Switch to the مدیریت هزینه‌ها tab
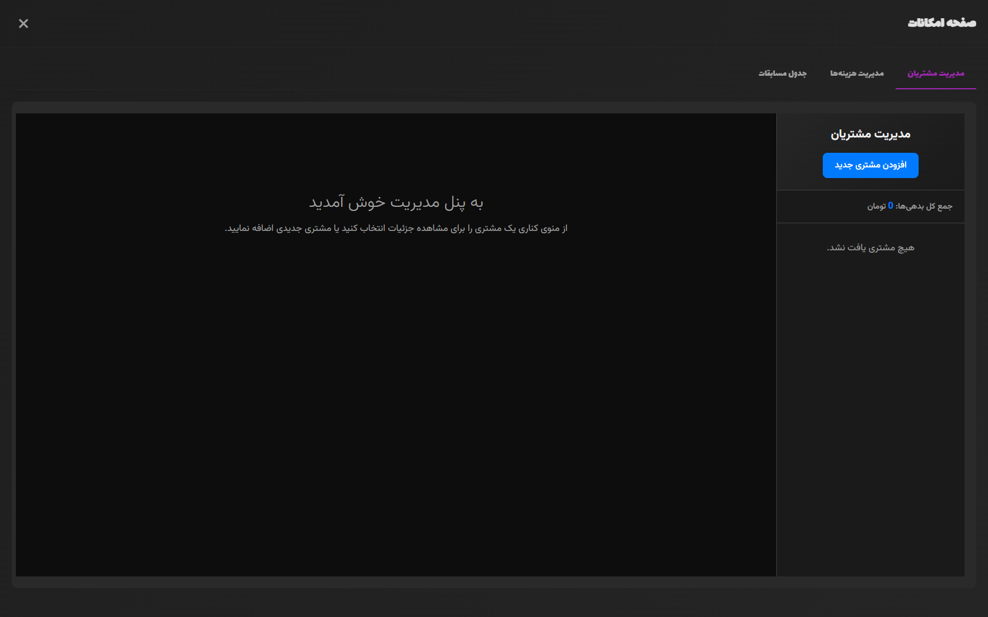The height and width of the screenshot is (617, 988). pyautogui.click(x=856, y=73)
